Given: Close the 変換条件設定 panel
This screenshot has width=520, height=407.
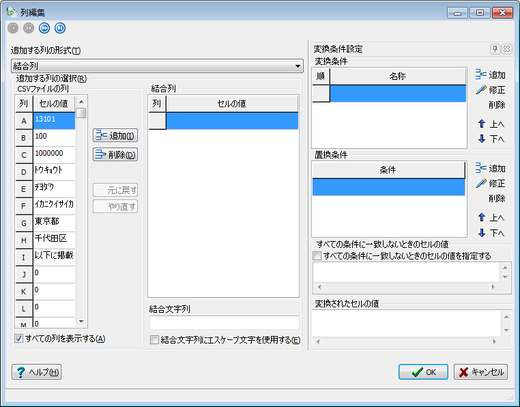Looking at the screenshot, I should [506, 49].
